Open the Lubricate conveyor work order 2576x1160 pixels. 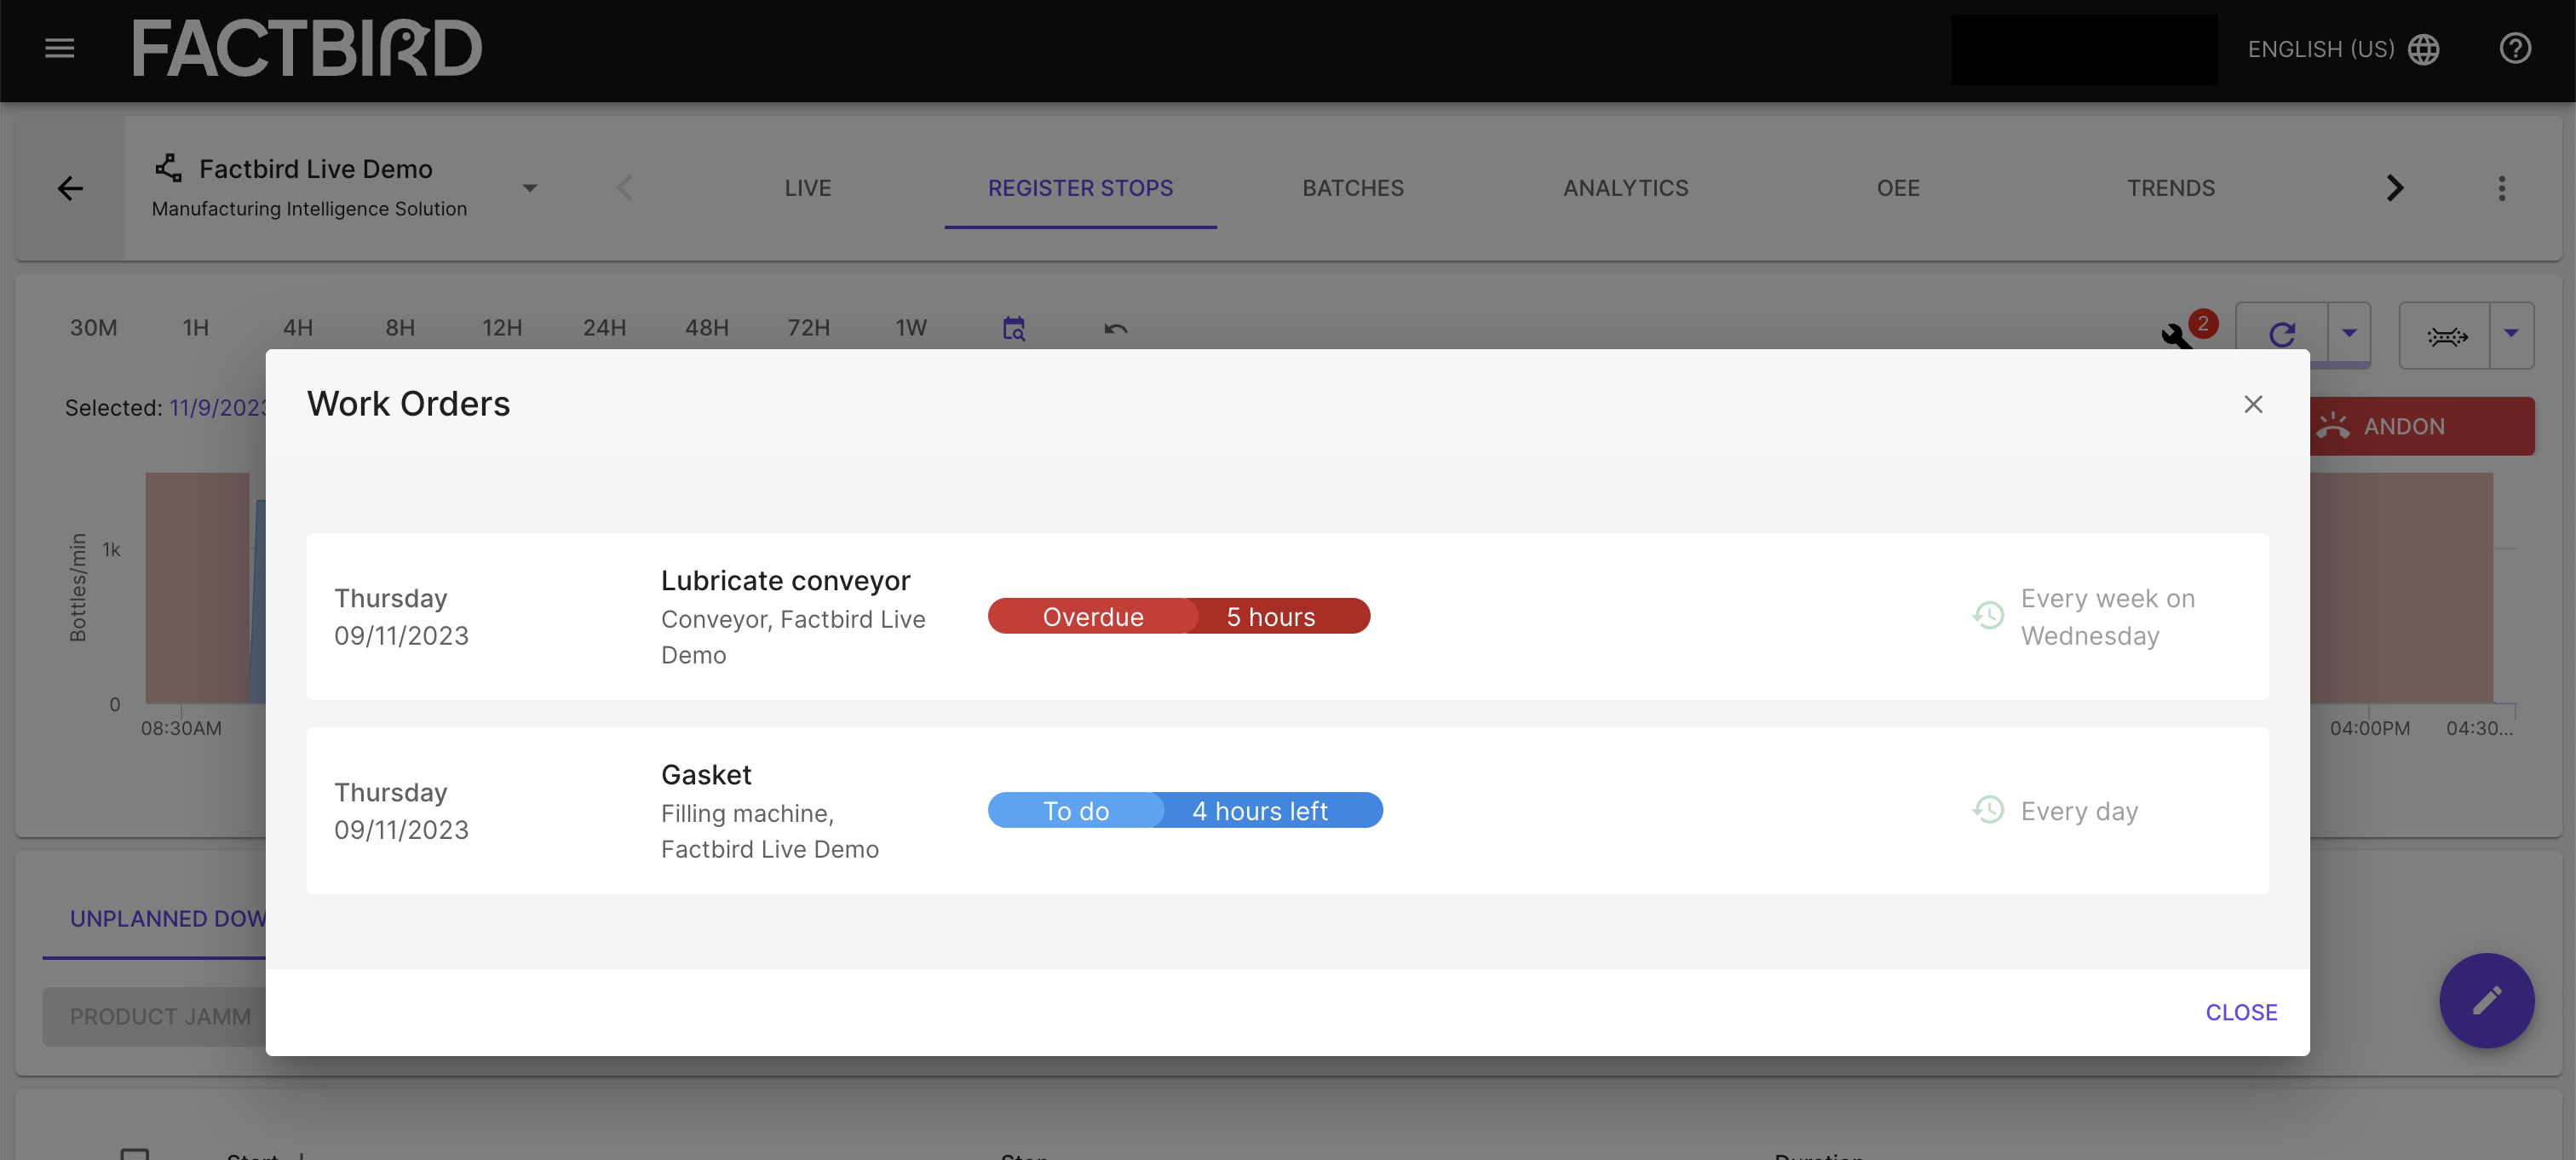point(1287,616)
